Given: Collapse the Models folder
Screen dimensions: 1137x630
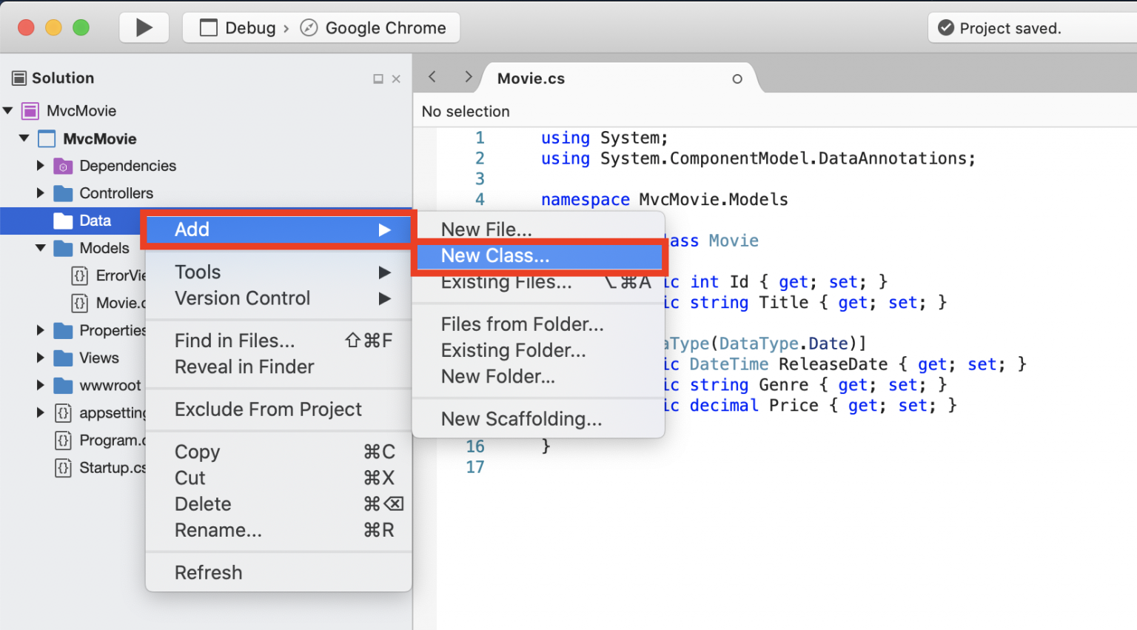Looking at the screenshot, I should [x=41, y=248].
